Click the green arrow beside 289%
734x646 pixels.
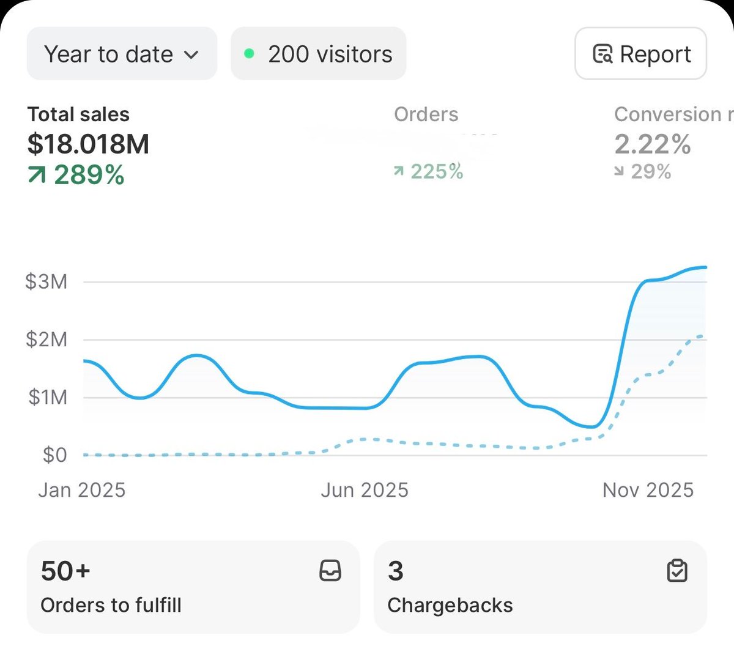[x=37, y=176]
